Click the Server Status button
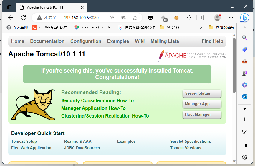This screenshot has height=166, width=255. (202, 93)
